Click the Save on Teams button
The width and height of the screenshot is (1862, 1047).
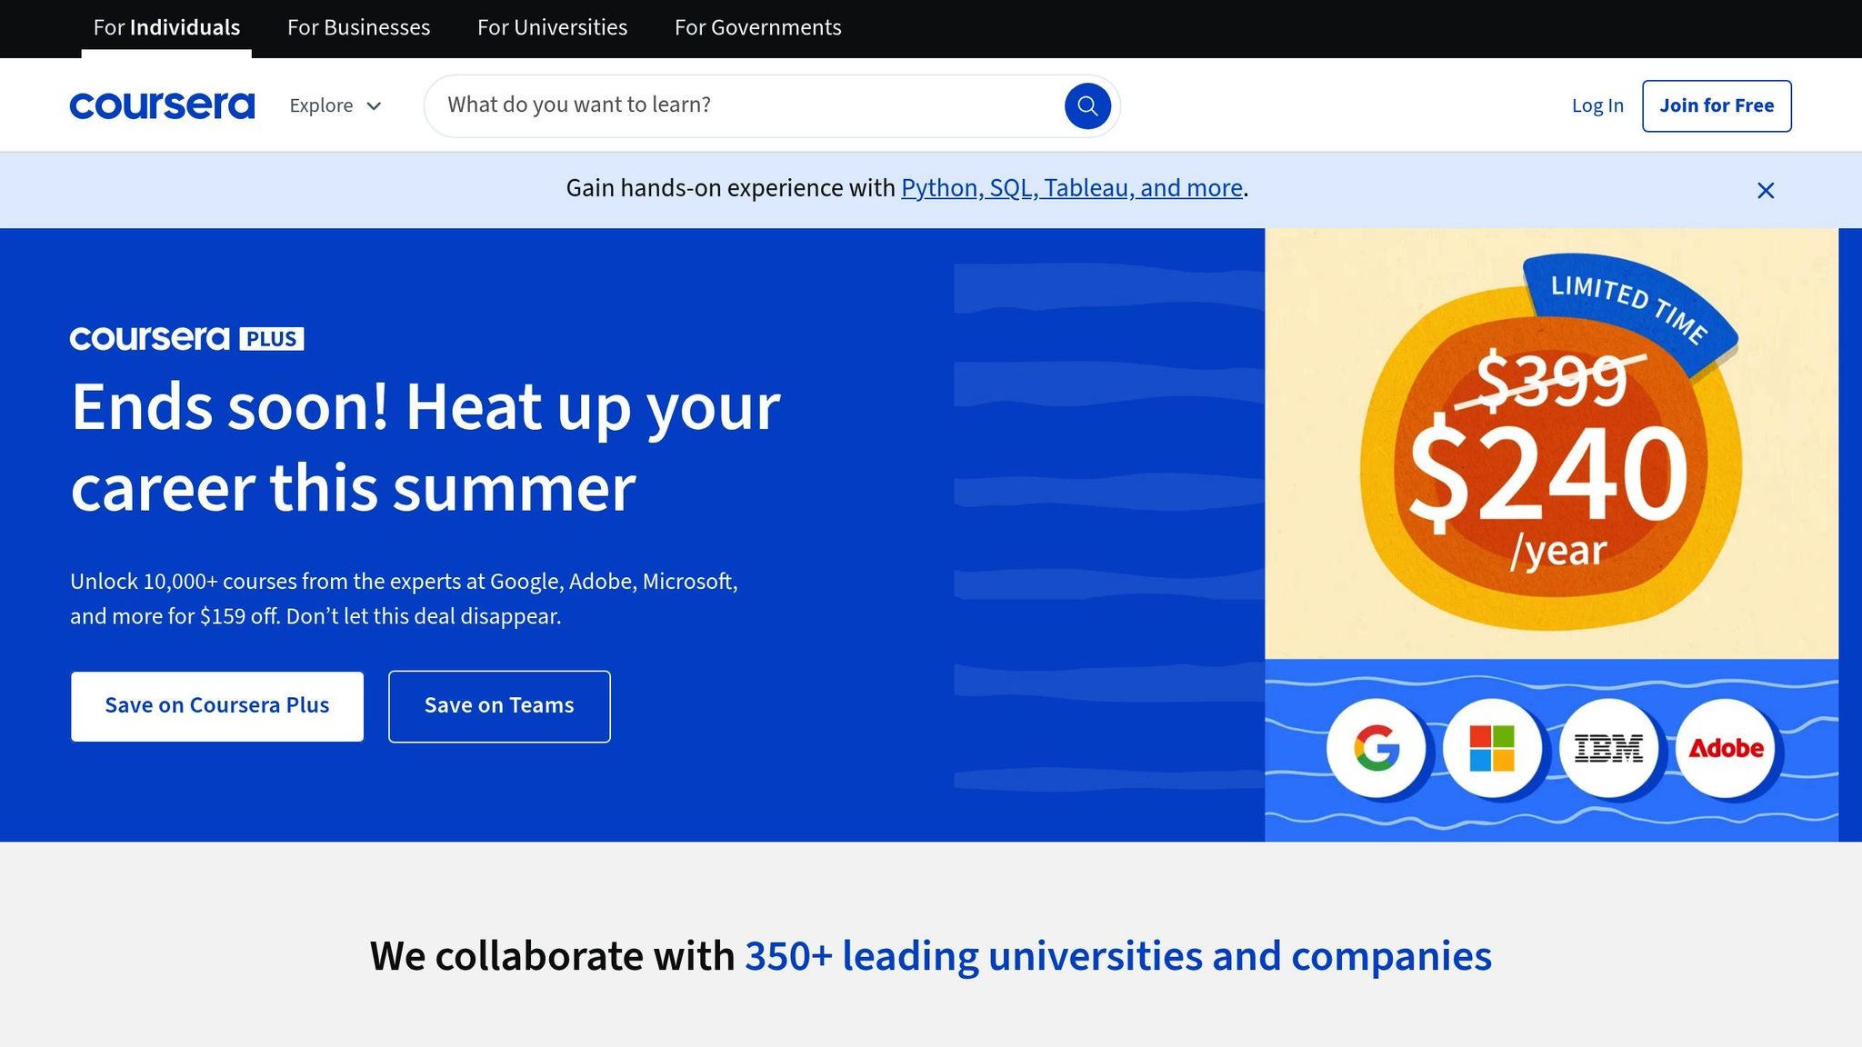coord(499,706)
